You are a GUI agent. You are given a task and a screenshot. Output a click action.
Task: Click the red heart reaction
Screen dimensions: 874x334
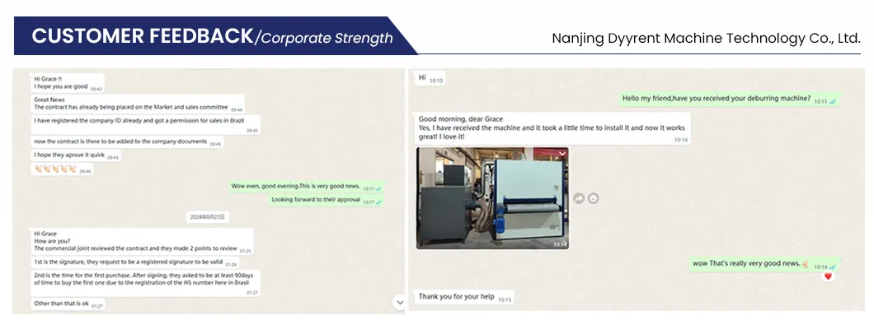pyautogui.click(x=828, y=276)
